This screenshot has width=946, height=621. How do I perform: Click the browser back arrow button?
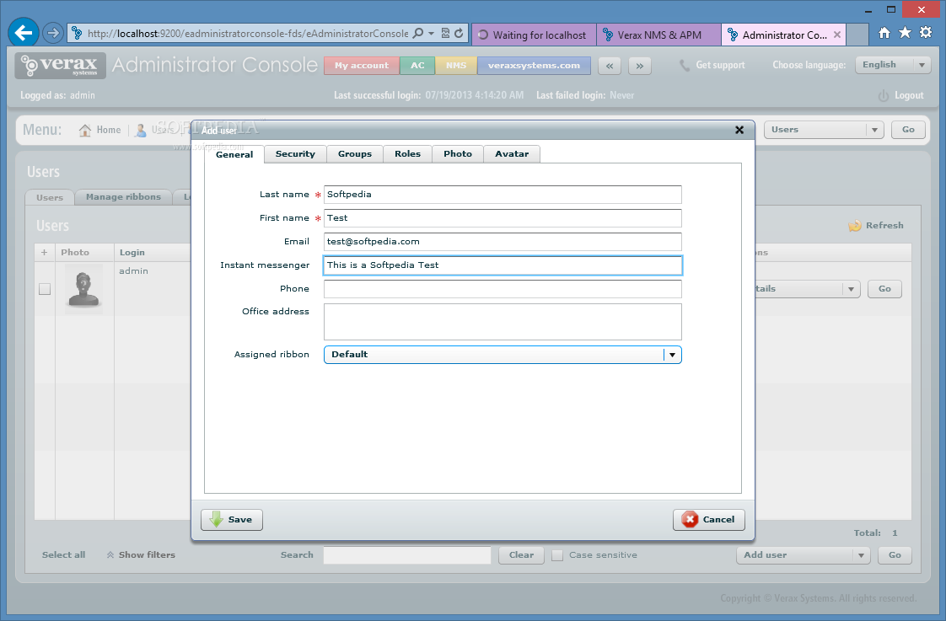pos(24,33)
